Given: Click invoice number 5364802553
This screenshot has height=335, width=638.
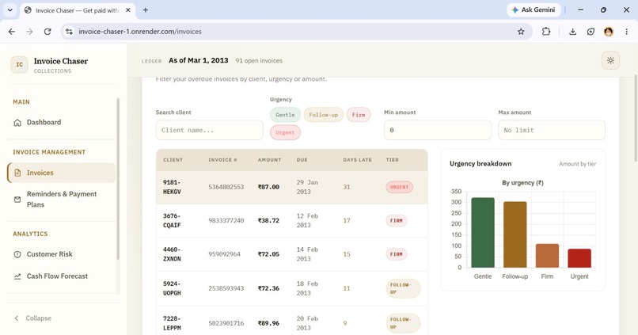Looking at the screenshot, I should (226, 187).
